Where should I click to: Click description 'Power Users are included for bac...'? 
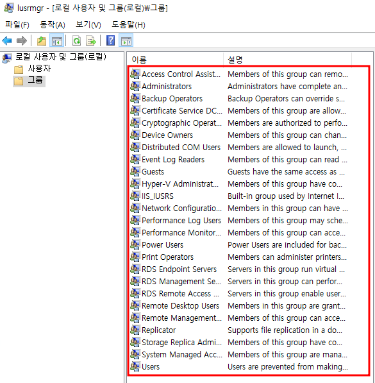click(287, 244)
